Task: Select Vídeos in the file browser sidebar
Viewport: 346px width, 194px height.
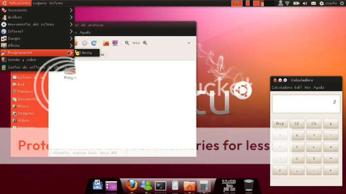Action: 21,120
